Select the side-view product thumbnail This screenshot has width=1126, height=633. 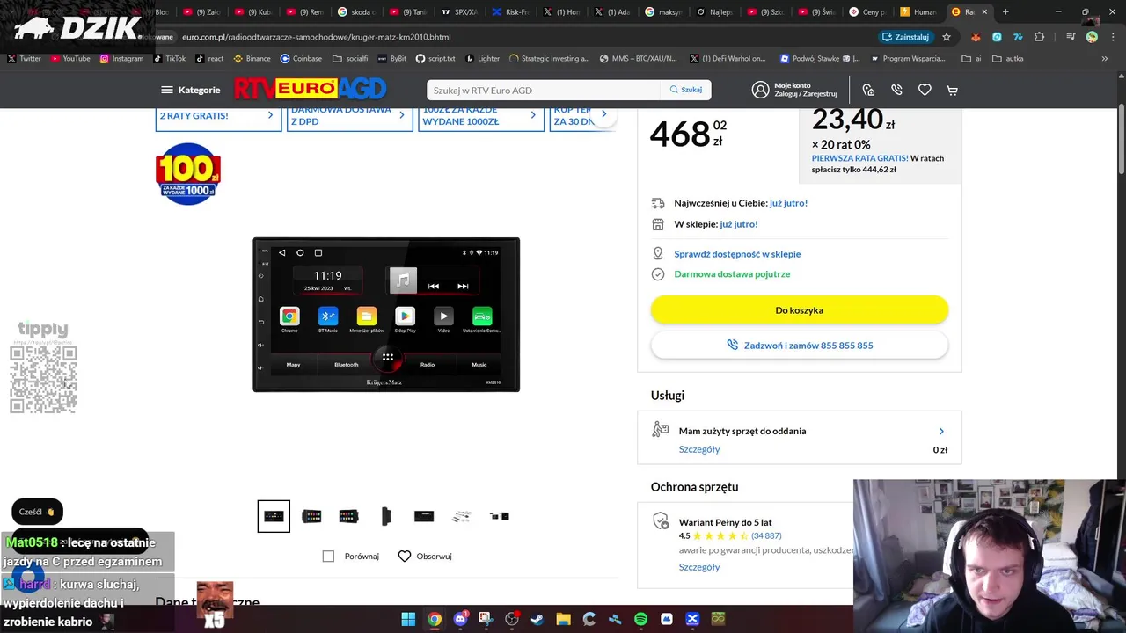coord(386,516)
